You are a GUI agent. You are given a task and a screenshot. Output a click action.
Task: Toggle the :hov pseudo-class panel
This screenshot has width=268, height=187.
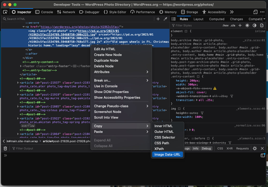(x=226, y=25)
